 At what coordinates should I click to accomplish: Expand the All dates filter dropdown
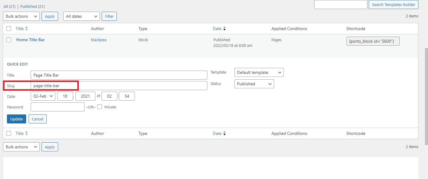click(82, 16)
